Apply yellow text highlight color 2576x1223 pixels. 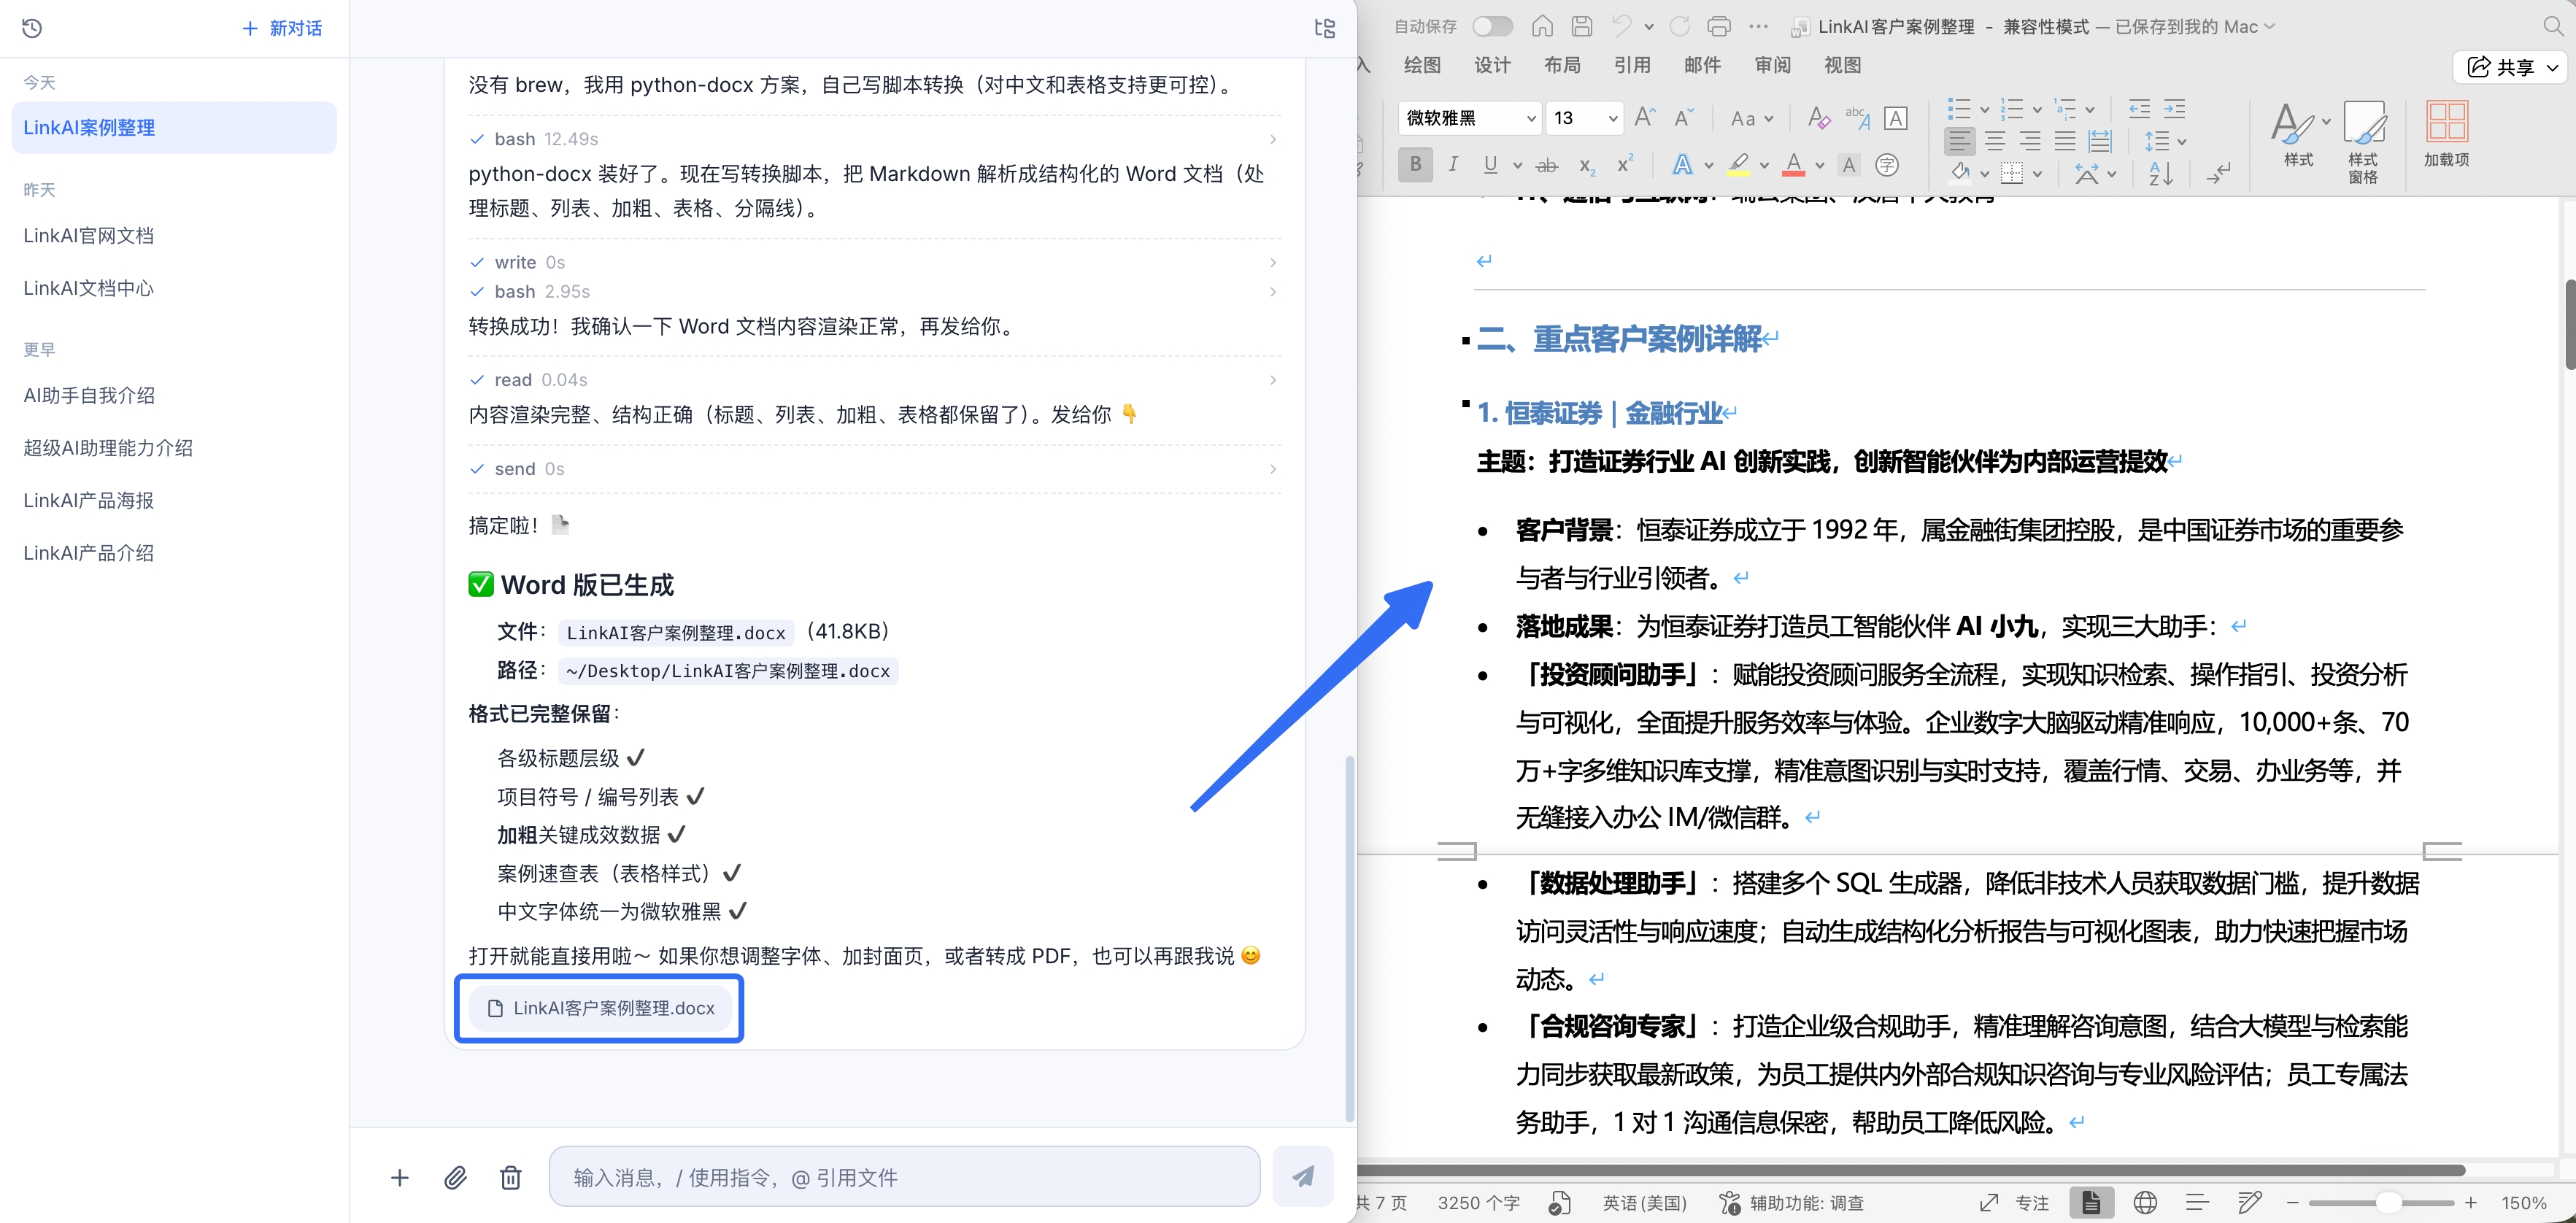pos(1739,165)
